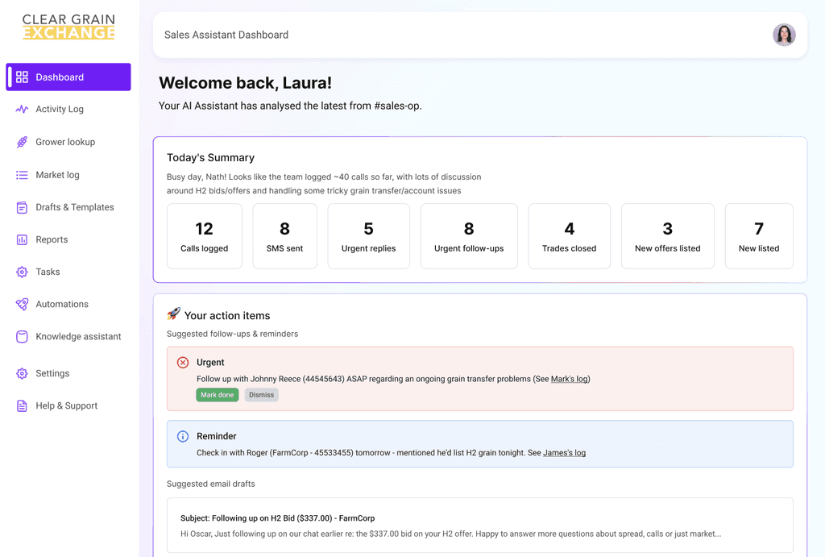The width and height of the screenshot is (825, 557).
Task: Select the 4 Trades closed card
Action: (x=570, y=236)
